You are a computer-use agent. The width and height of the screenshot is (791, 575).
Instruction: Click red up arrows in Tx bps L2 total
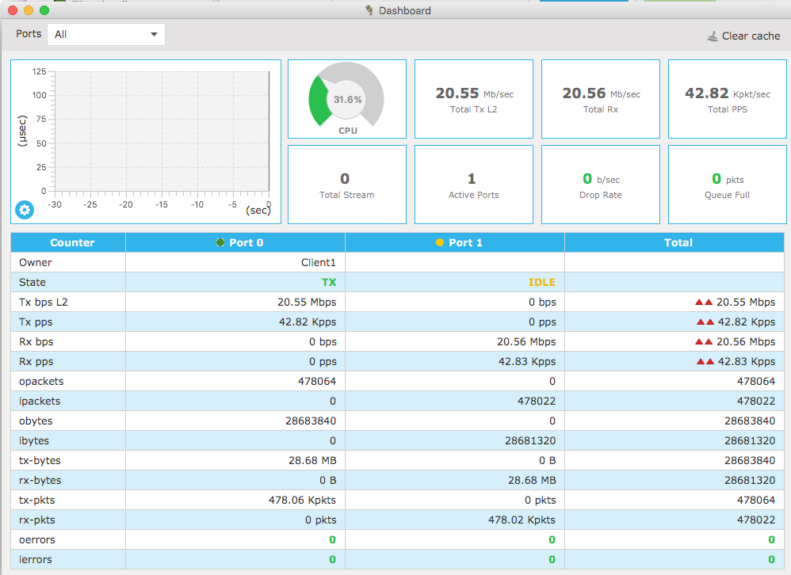point(704,303)
